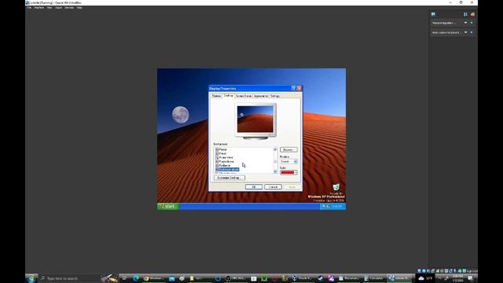Switch to the Themes tab
Screen dimensions: 503x283
[216, 96]
